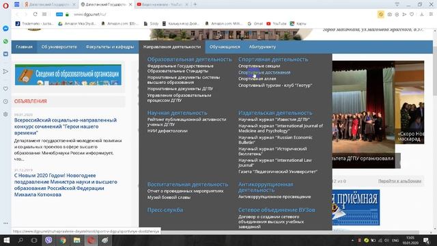Open the НИИ дефектологии link
Screen dimensions: 437x246
coord(167,131)
